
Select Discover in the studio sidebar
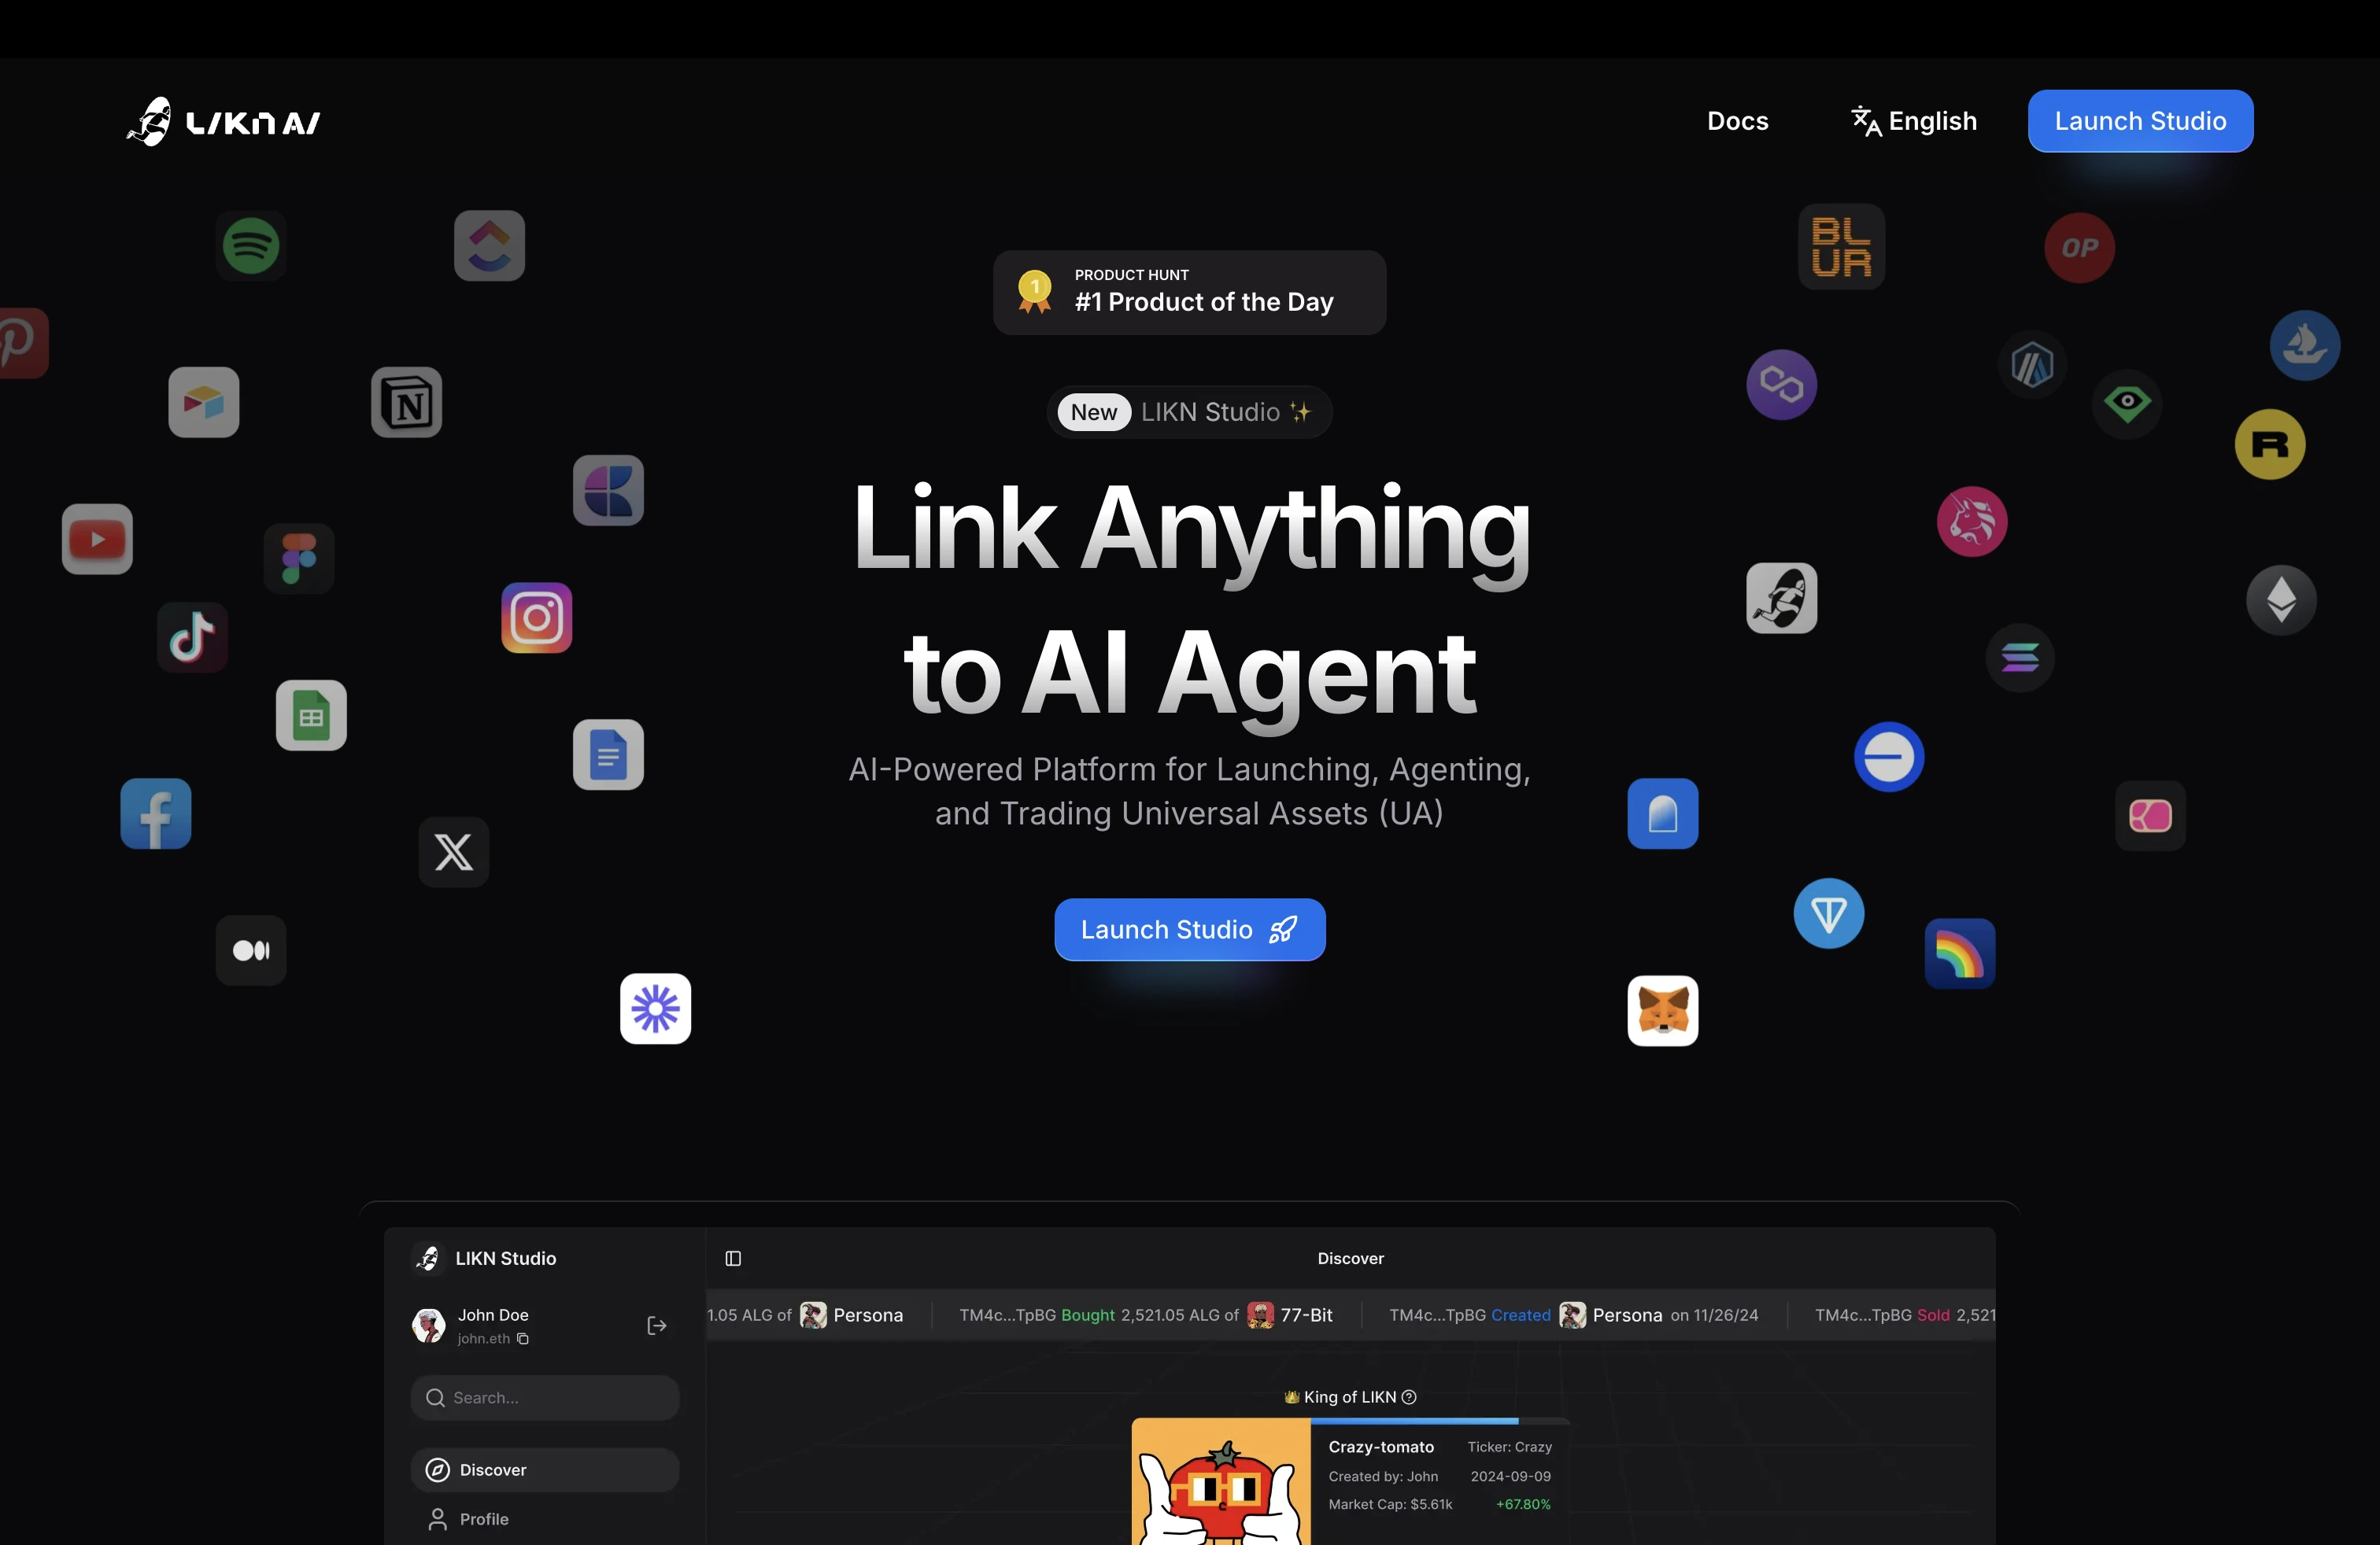click(x=545, y=1470)
